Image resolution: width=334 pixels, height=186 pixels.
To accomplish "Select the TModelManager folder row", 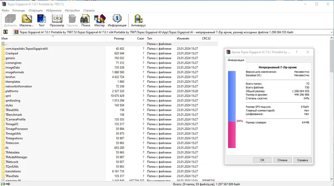I will point(109,157).
